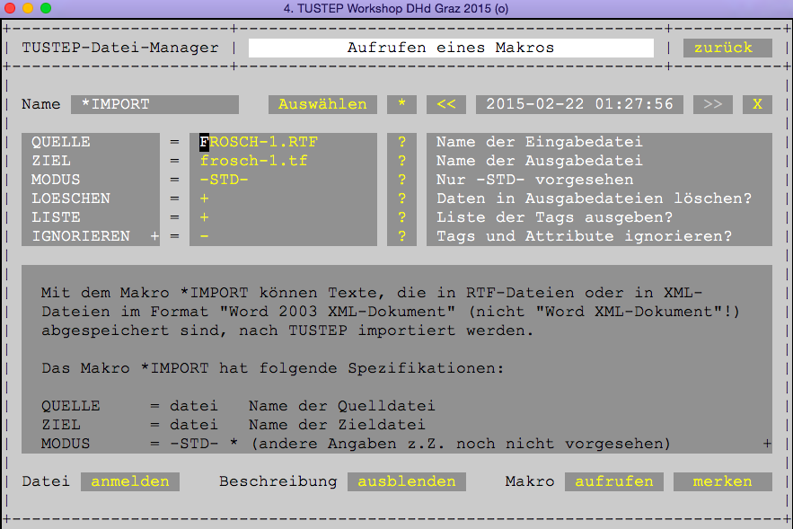Hide the description via ausblenden
The image size is (793, 529).
406,481
